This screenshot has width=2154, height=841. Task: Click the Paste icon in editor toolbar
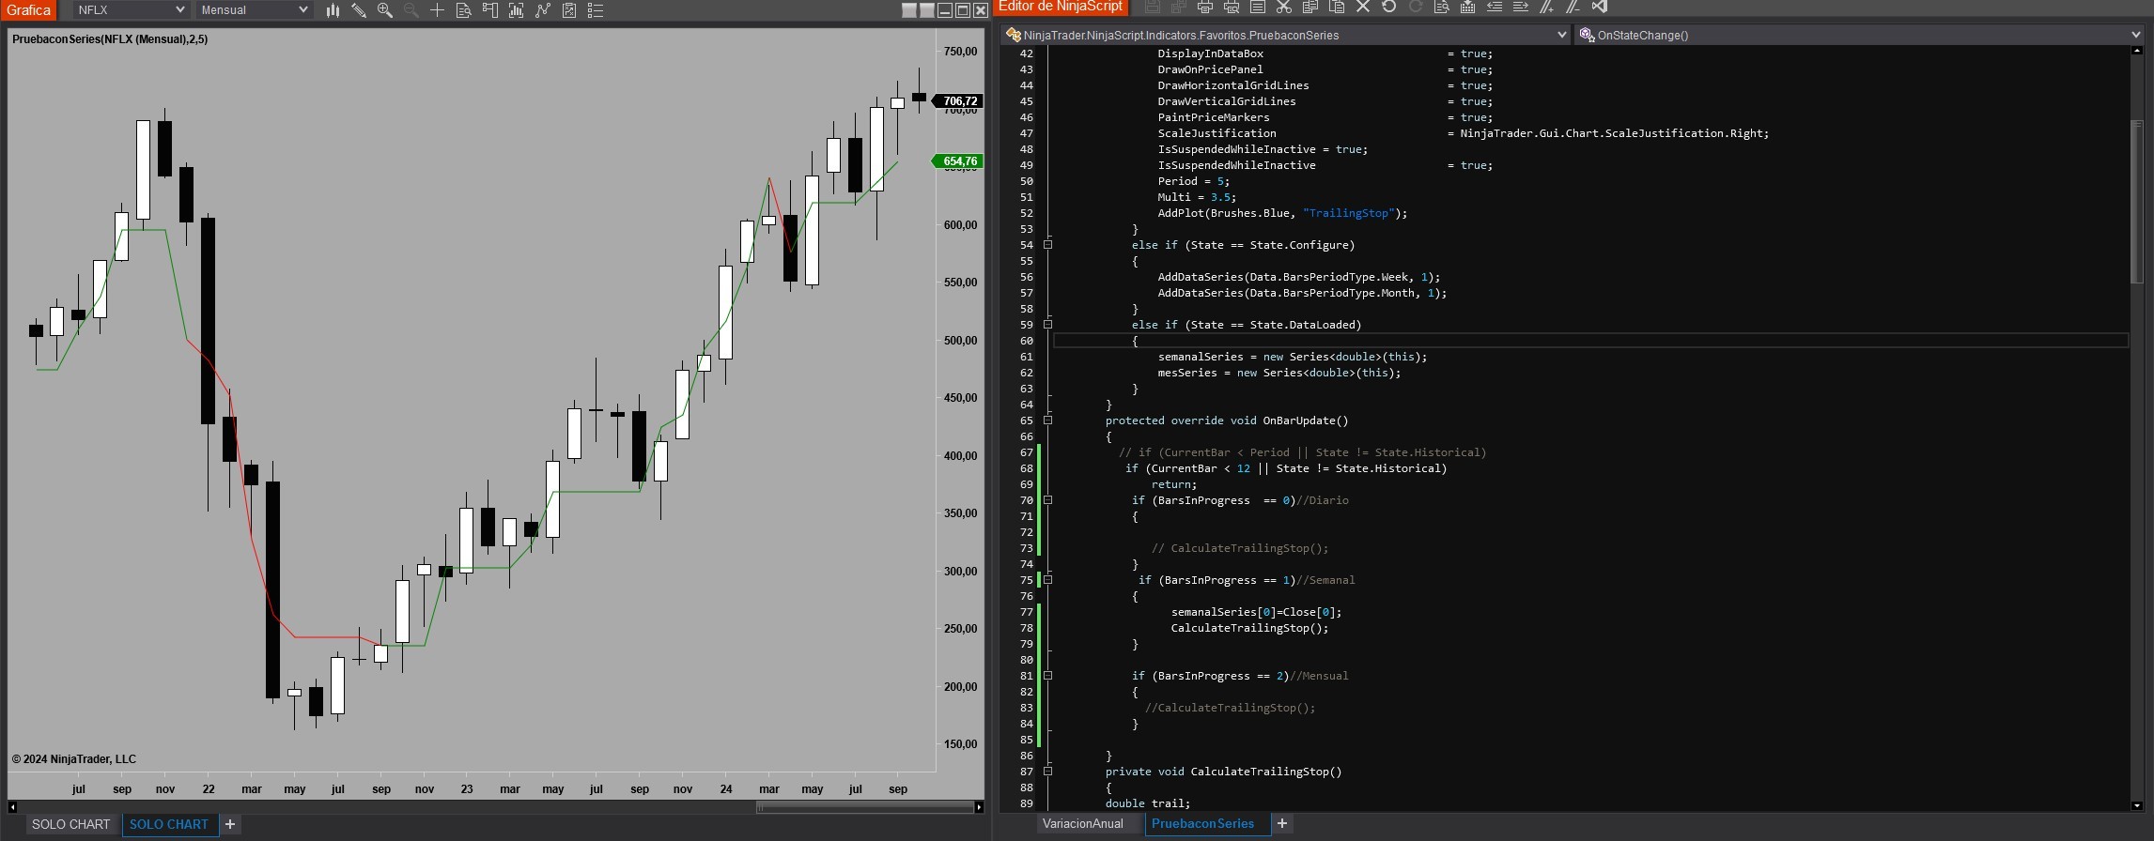1337,7
